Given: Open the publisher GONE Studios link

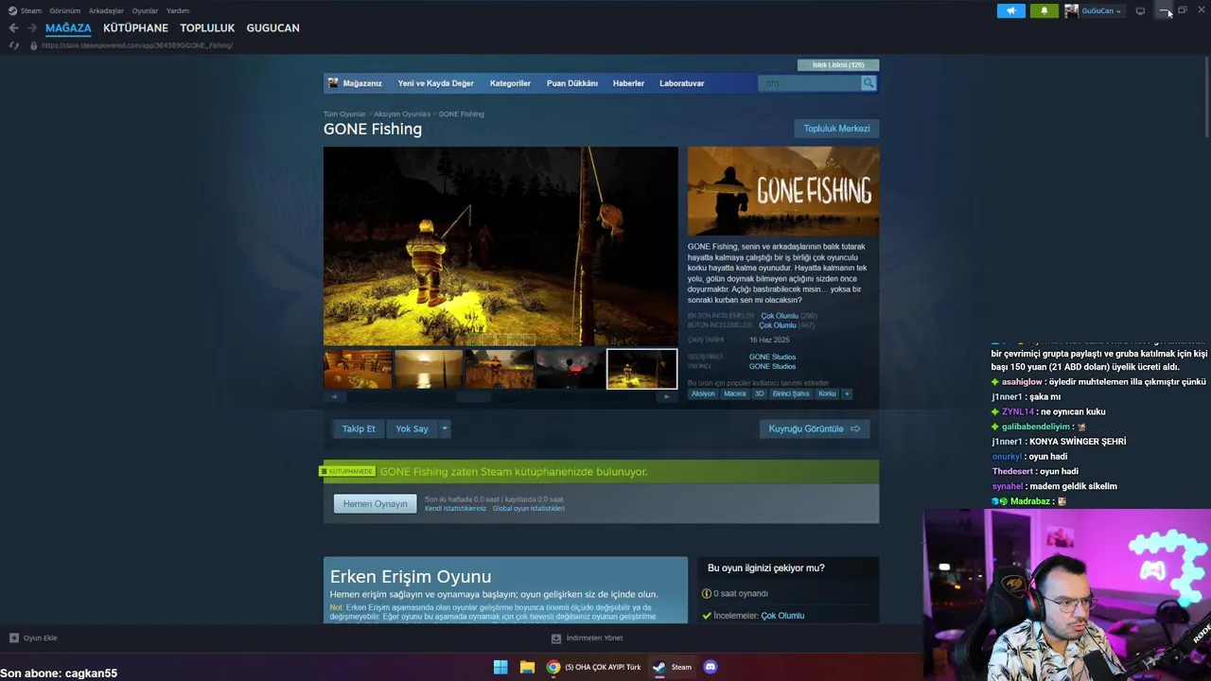Looking at the screenshot, I should [772, 367].
